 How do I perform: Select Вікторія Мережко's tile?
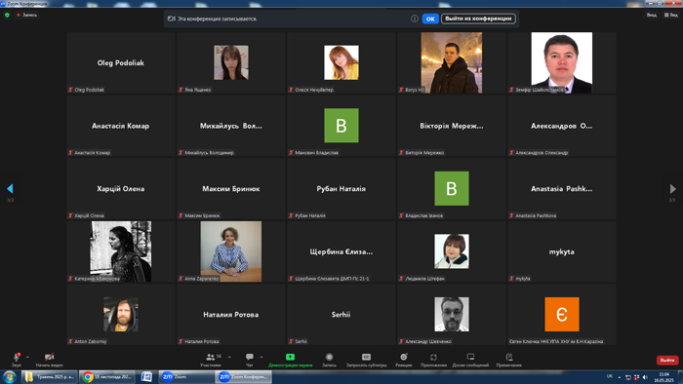click(451, 126)
